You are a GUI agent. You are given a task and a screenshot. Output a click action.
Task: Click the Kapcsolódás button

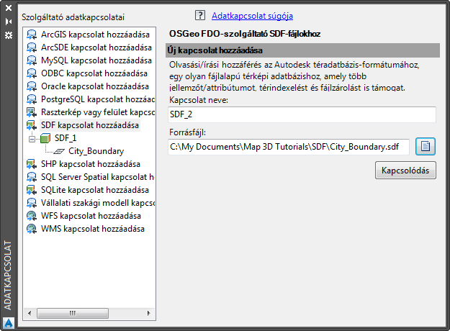point(405,171)
